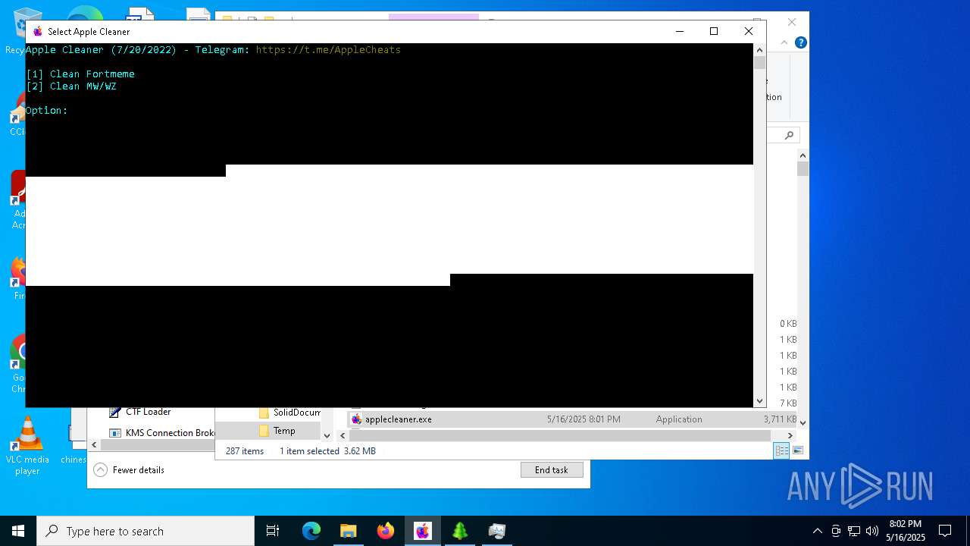Click the '[1] Clean Fortmeme' option text
Viewport: 970px width, 546px height.
[80, 74]
